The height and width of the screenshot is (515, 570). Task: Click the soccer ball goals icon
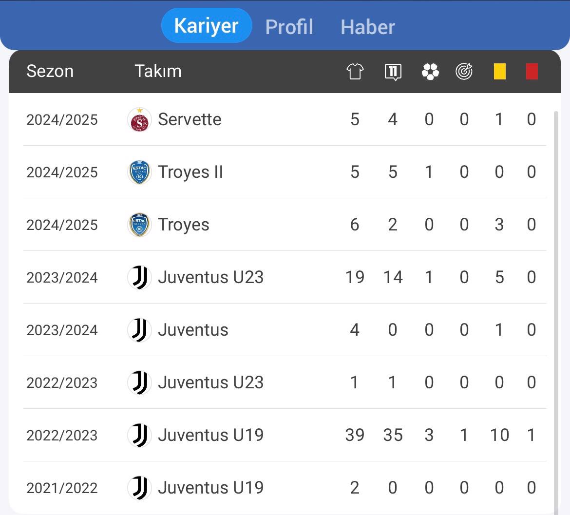pos(430,71)
